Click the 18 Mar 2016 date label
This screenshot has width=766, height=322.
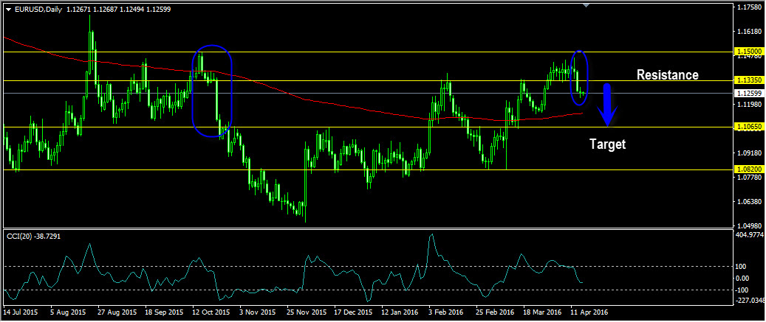(x=541, y=311)
